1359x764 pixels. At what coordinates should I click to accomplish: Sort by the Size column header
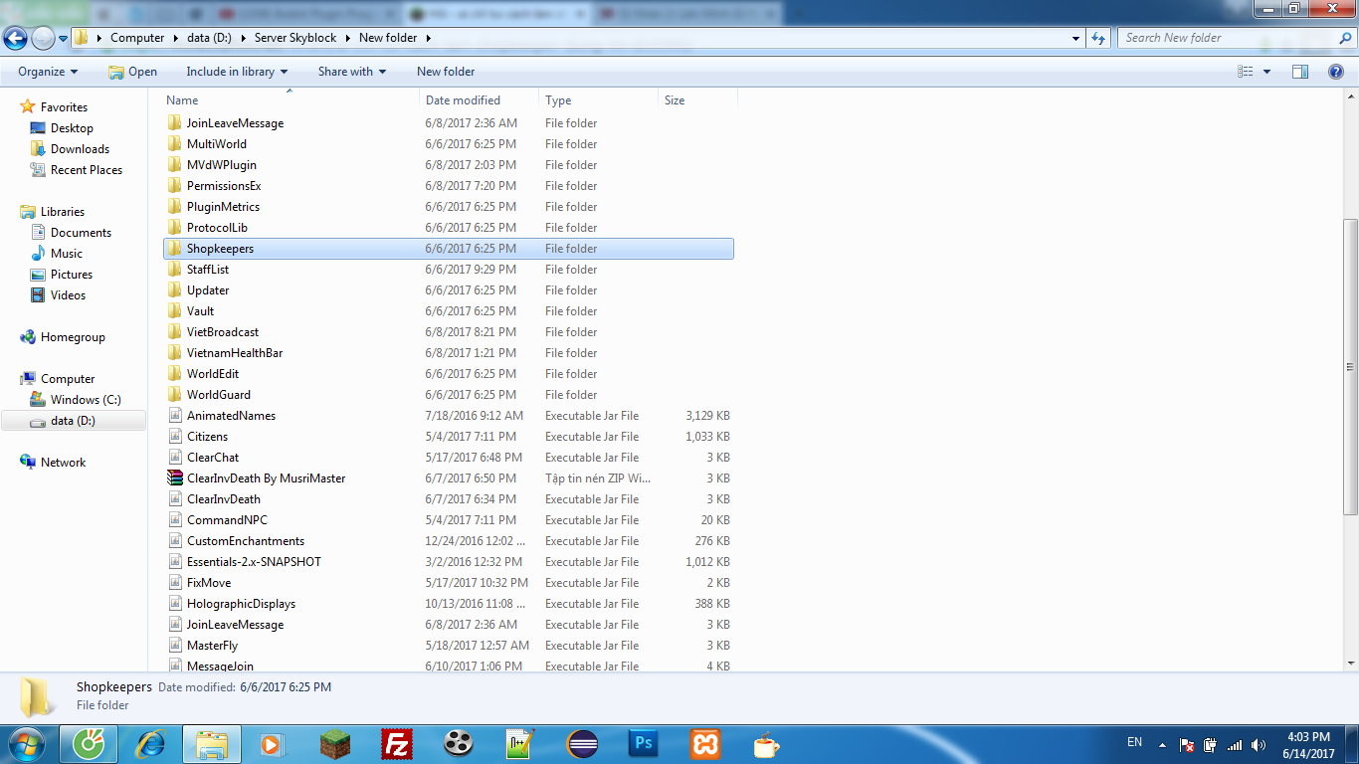click(x=697, y=100)
